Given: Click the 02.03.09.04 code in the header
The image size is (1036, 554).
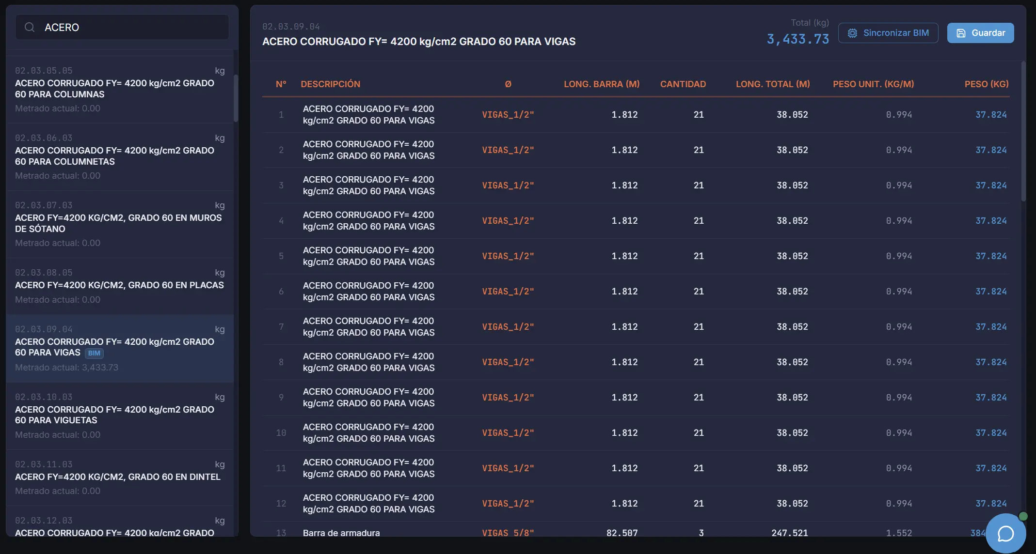Looking at the screenshot, I should [x=291, y=27].
